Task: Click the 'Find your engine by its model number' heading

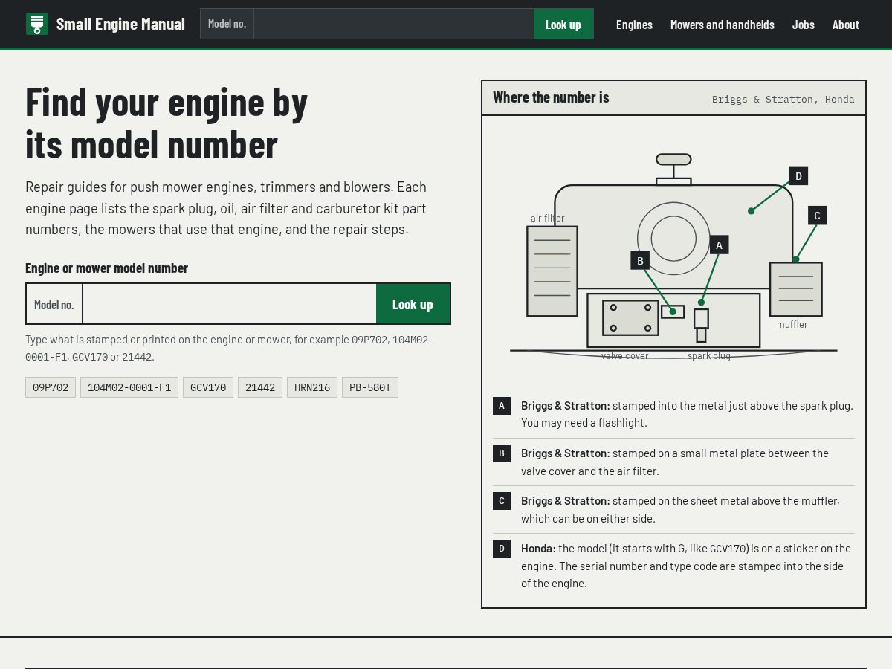Action: tap(167, 123)
